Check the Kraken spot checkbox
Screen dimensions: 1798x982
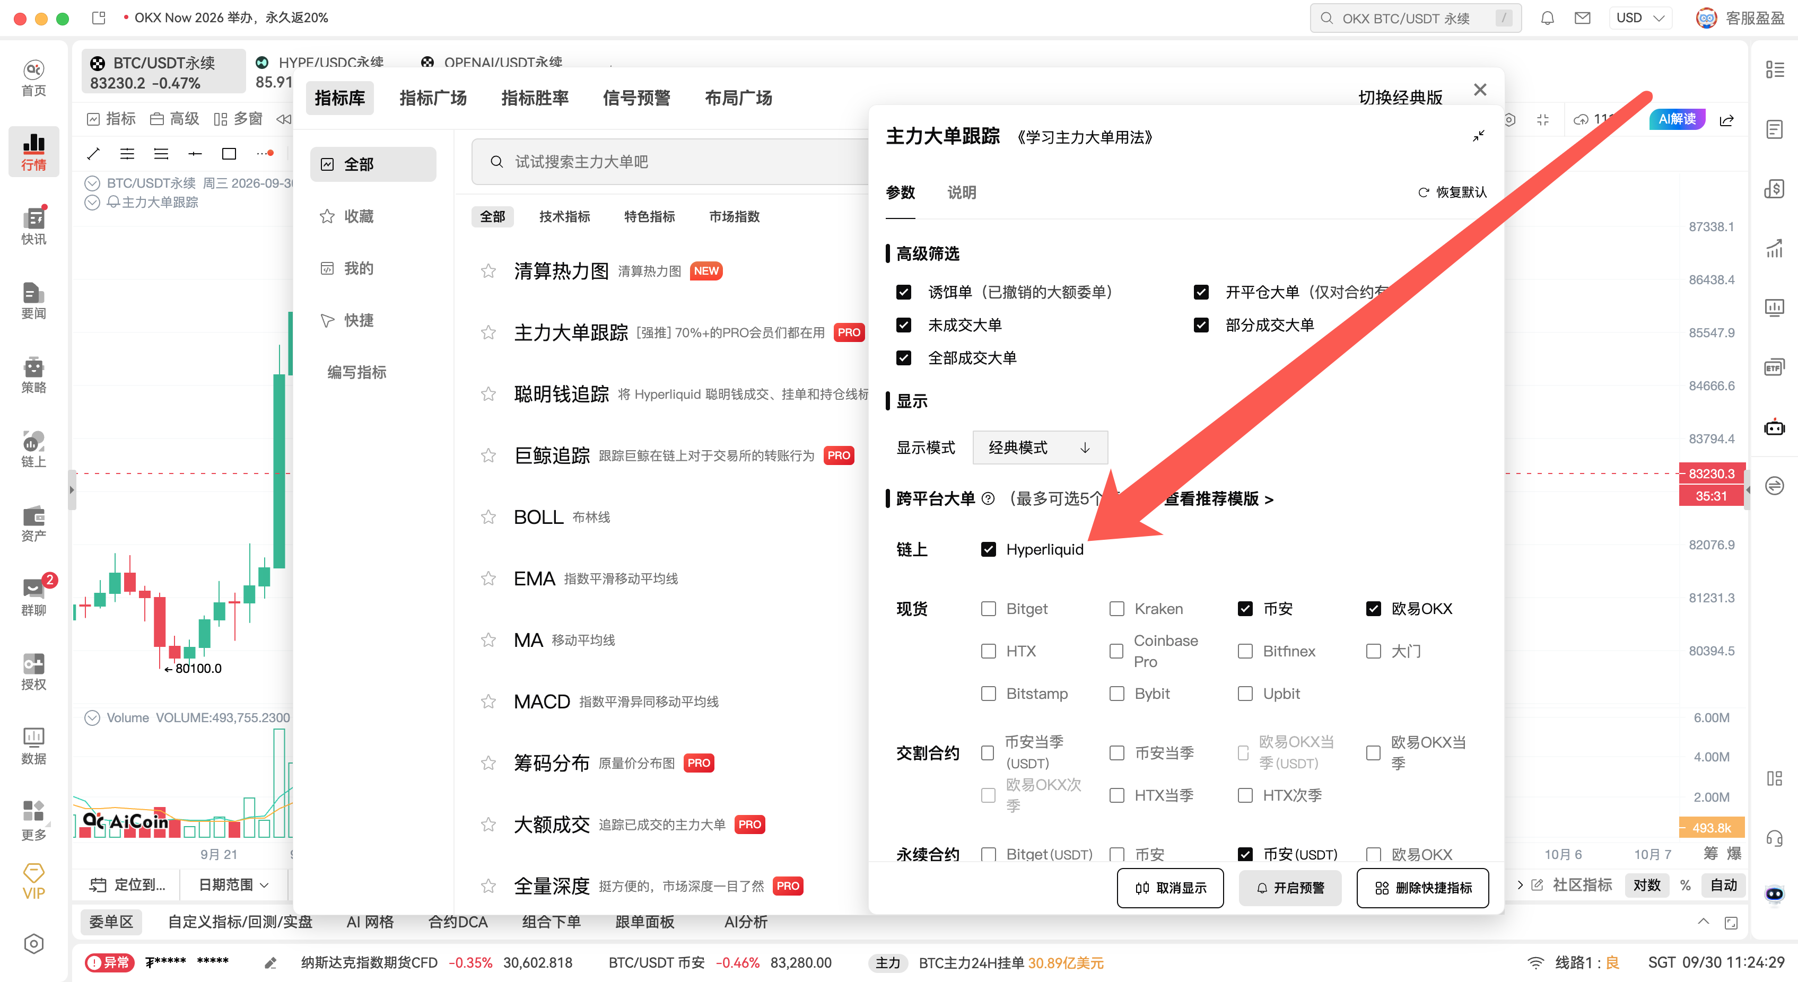point(1117,609)
